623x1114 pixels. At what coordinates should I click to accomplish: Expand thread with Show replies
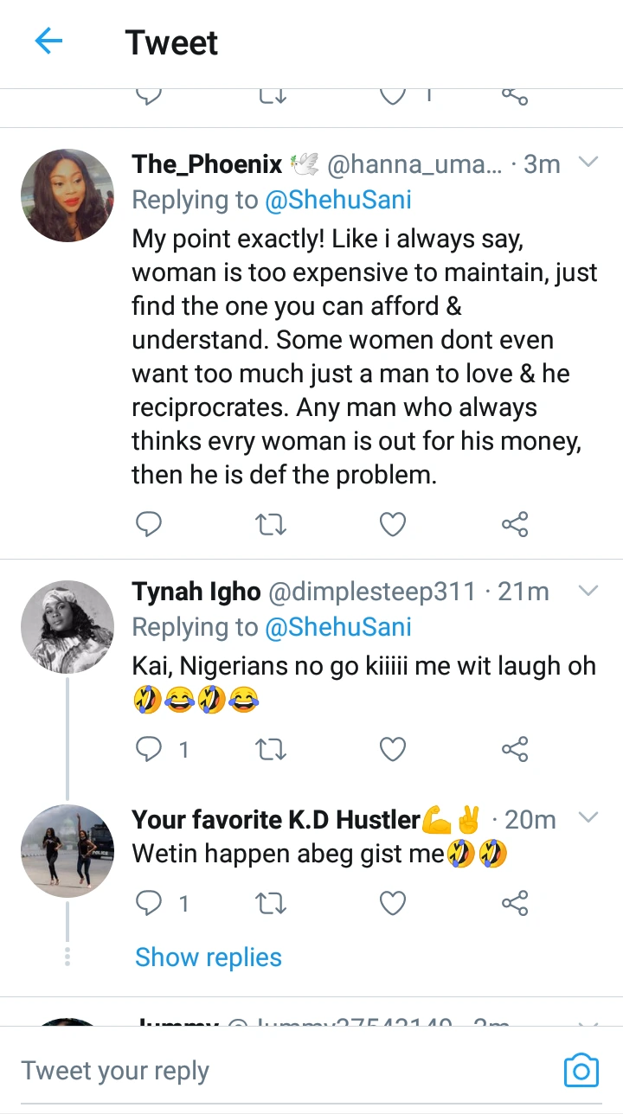pos(209,957)
